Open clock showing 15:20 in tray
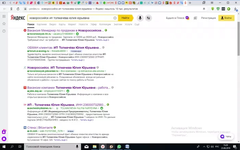Image resolution: width=240 pixels, height=150 pixels. [226, 147]
